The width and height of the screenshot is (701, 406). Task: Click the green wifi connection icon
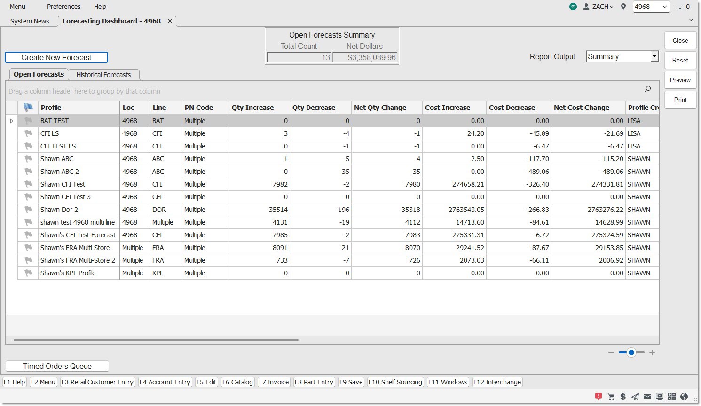click(x=573, y=7)
